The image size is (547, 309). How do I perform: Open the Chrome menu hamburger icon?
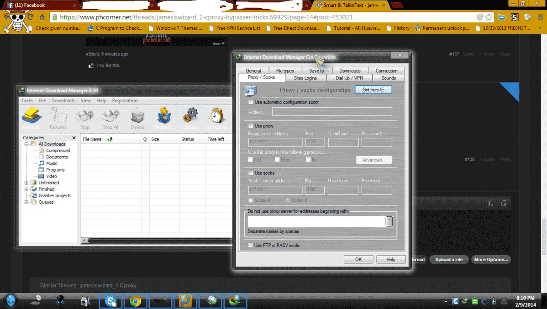(540, 17)
